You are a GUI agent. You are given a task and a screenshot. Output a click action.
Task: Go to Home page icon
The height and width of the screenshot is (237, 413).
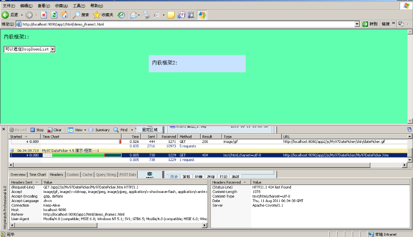pyautogui.click(x=65, y=15)
